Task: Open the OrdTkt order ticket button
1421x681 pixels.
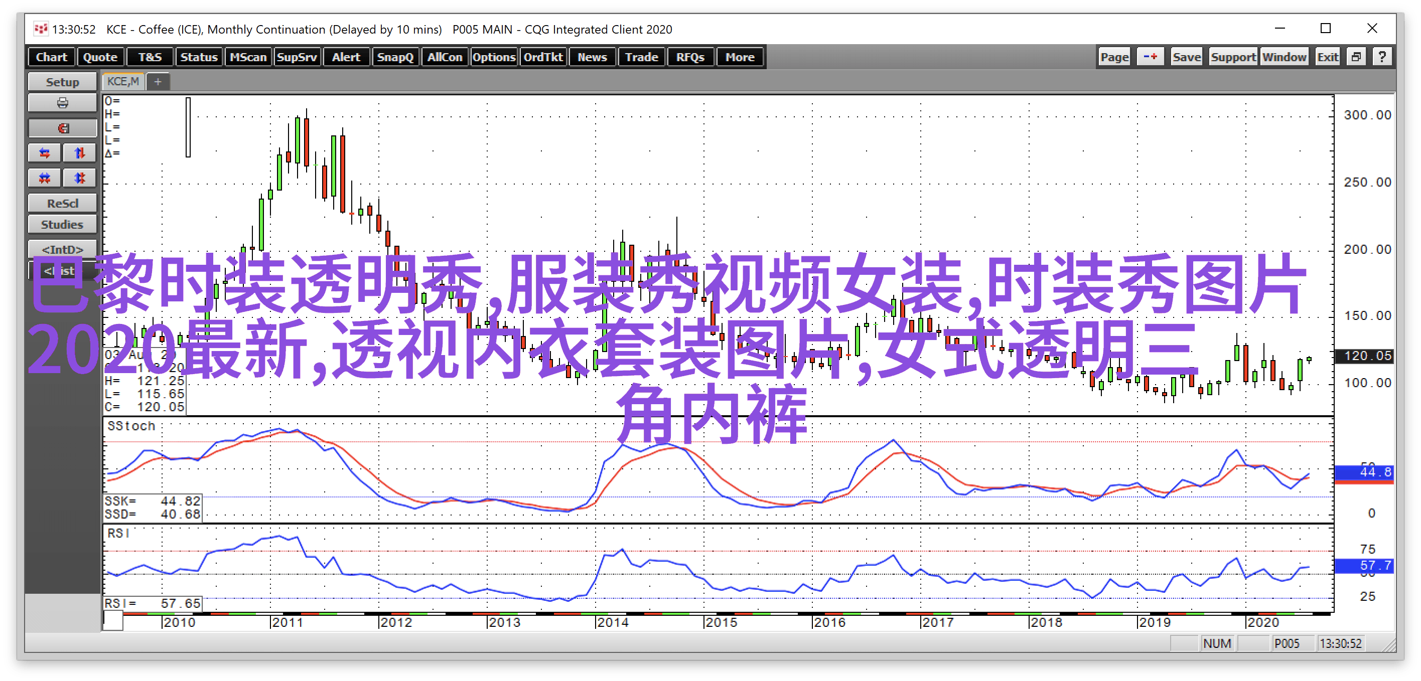Action: pyautogui.click(x=543, y=57)
